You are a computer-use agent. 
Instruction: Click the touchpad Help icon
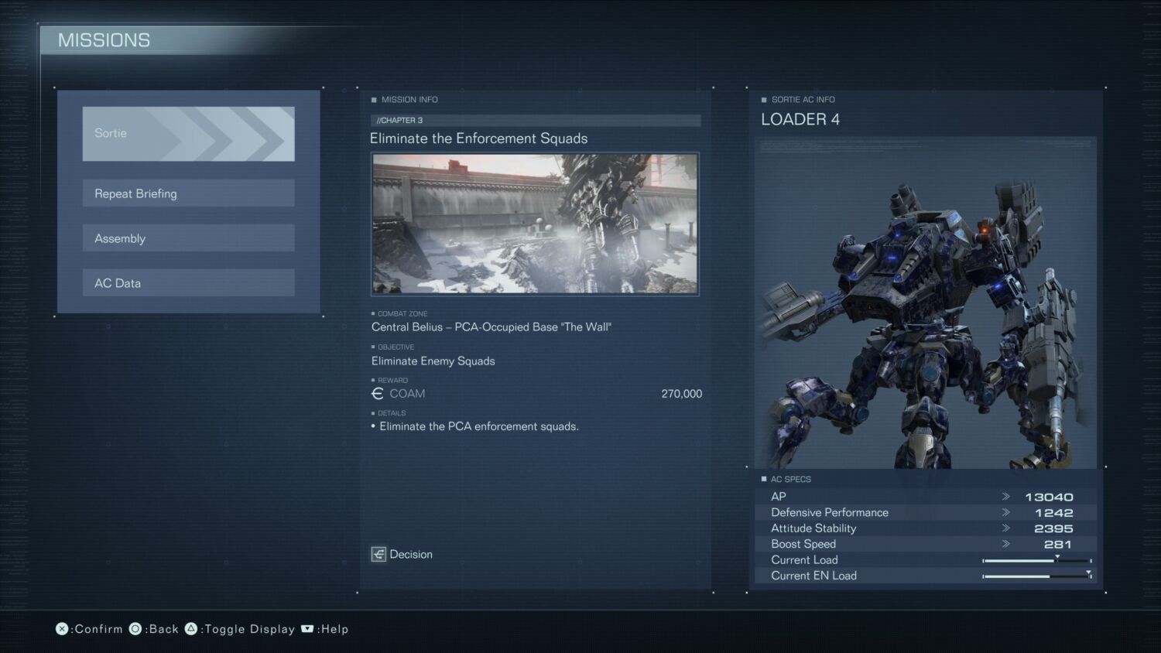click(x=307, y=629)
